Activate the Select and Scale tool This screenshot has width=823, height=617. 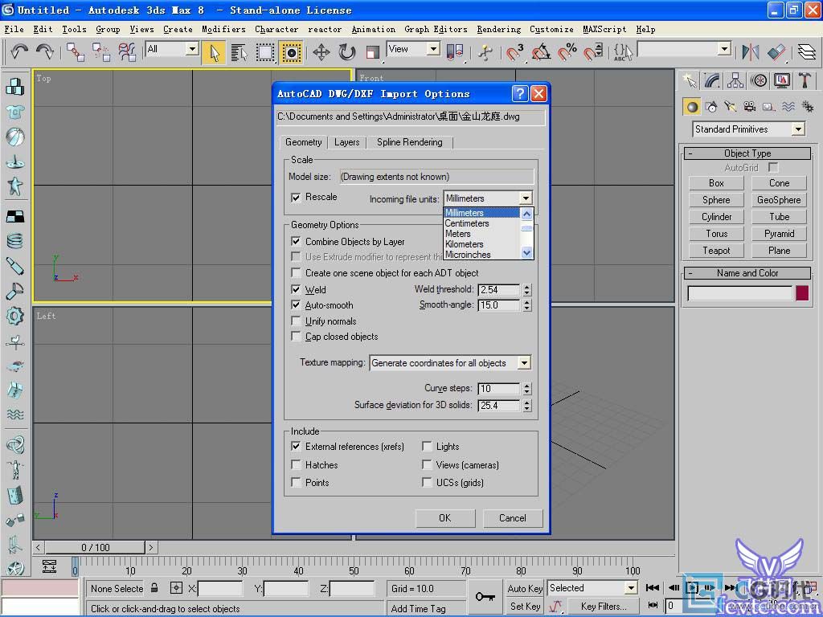[x=373, y=52]
